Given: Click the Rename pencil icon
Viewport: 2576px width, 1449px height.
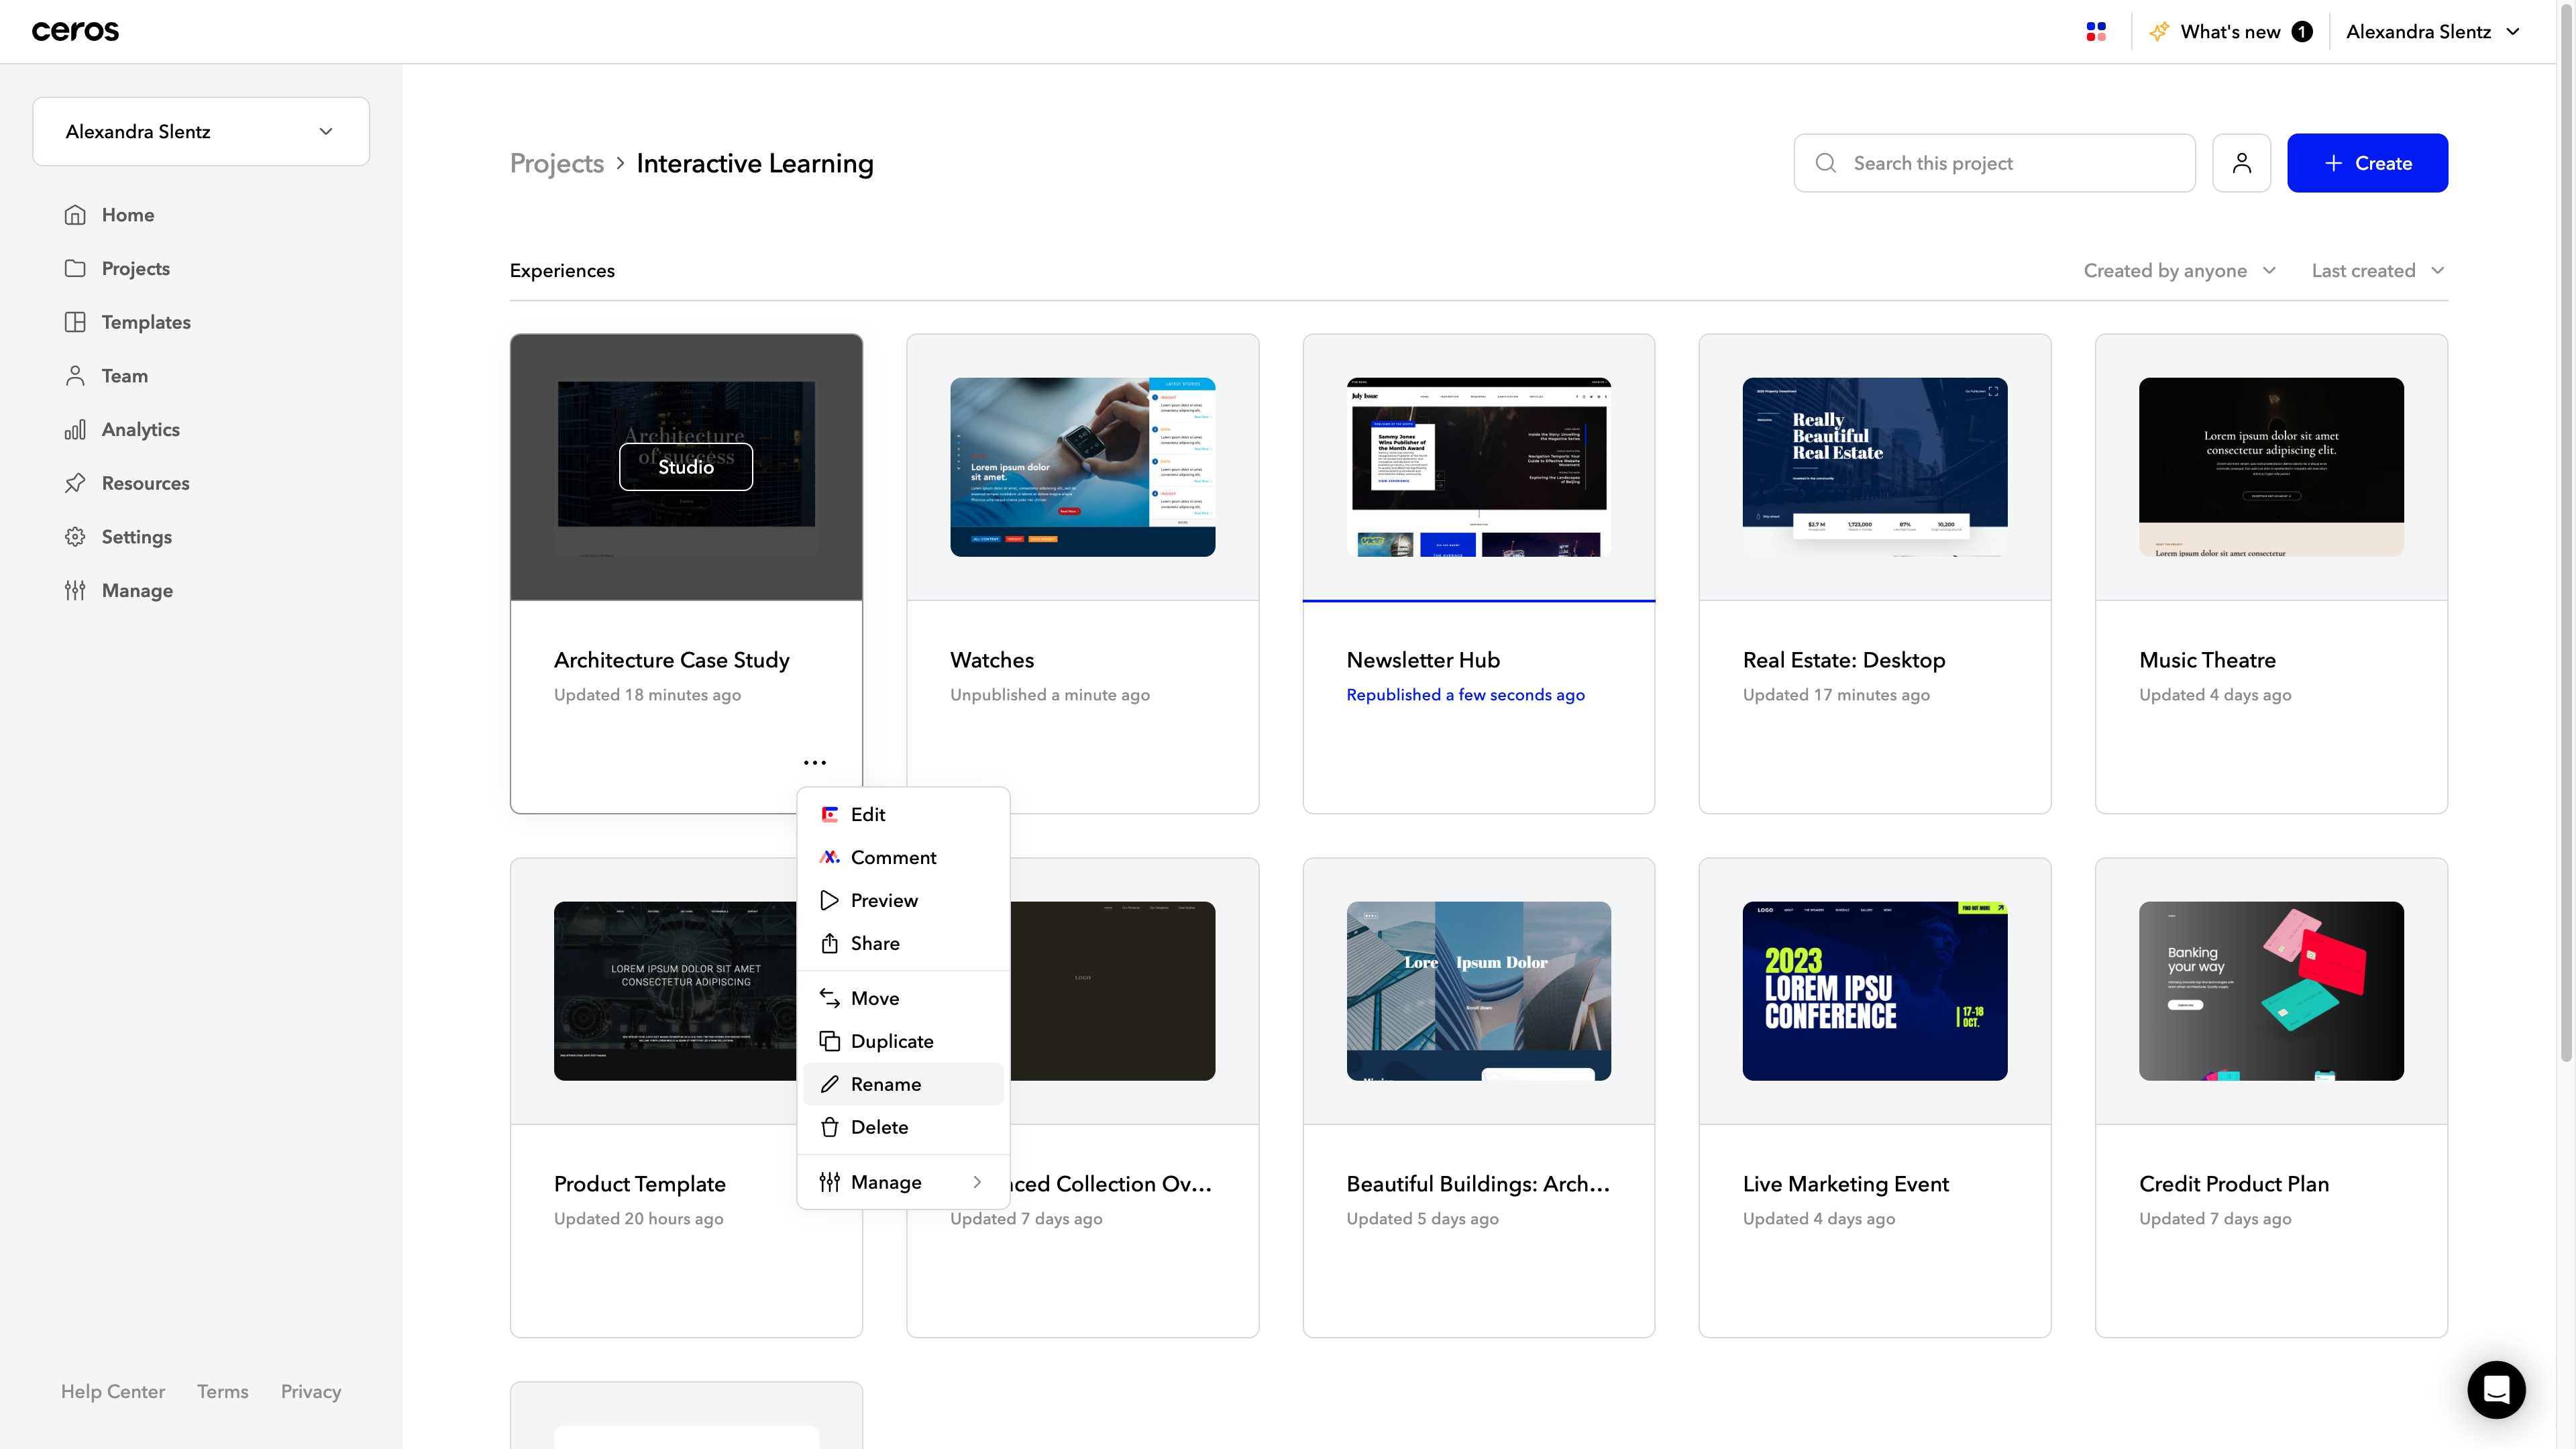Looking at the screenshot, I should (x=829, y=1084).
